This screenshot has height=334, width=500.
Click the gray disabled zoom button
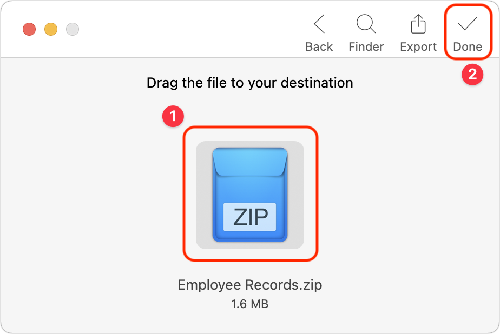(x=73, y=29)
